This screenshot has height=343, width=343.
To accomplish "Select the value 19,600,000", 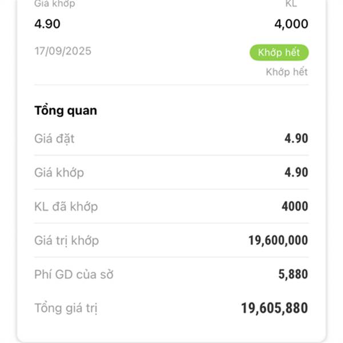I will [x=278, y=240].
